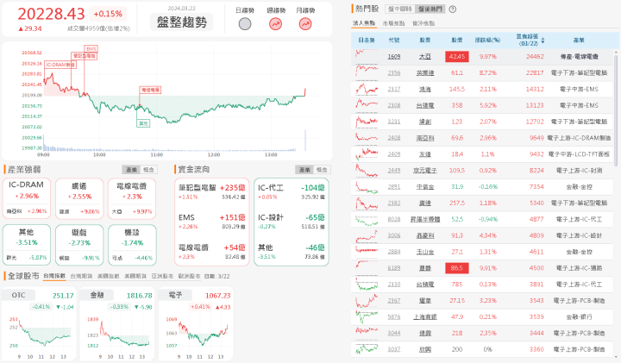Open mini trend chart for stock 3231
This screenshot has height=363, width=621.
(x=367, y=122)
